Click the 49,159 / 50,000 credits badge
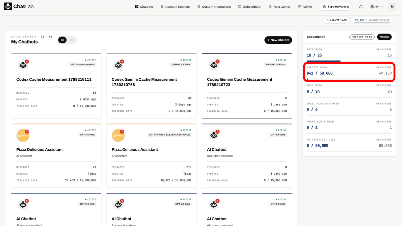 tap(372, 20)
